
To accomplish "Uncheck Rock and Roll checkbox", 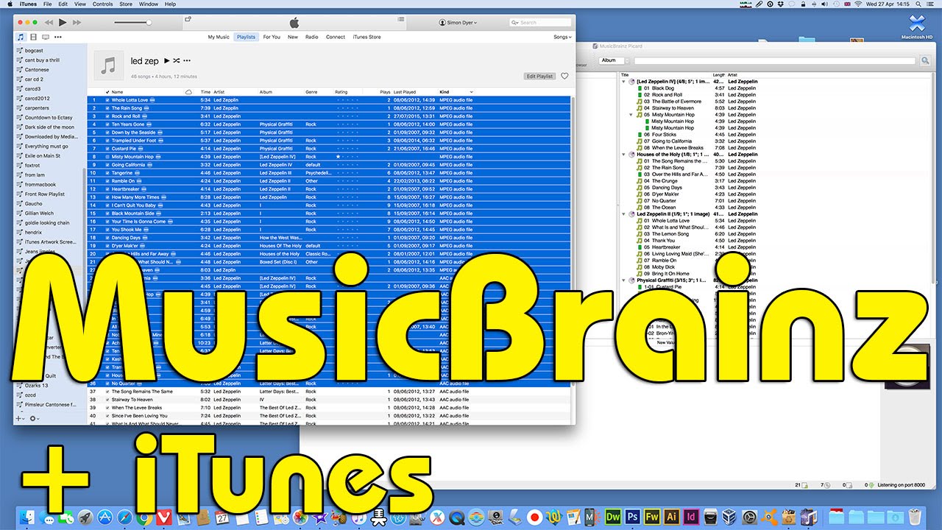I will (107, 116).
